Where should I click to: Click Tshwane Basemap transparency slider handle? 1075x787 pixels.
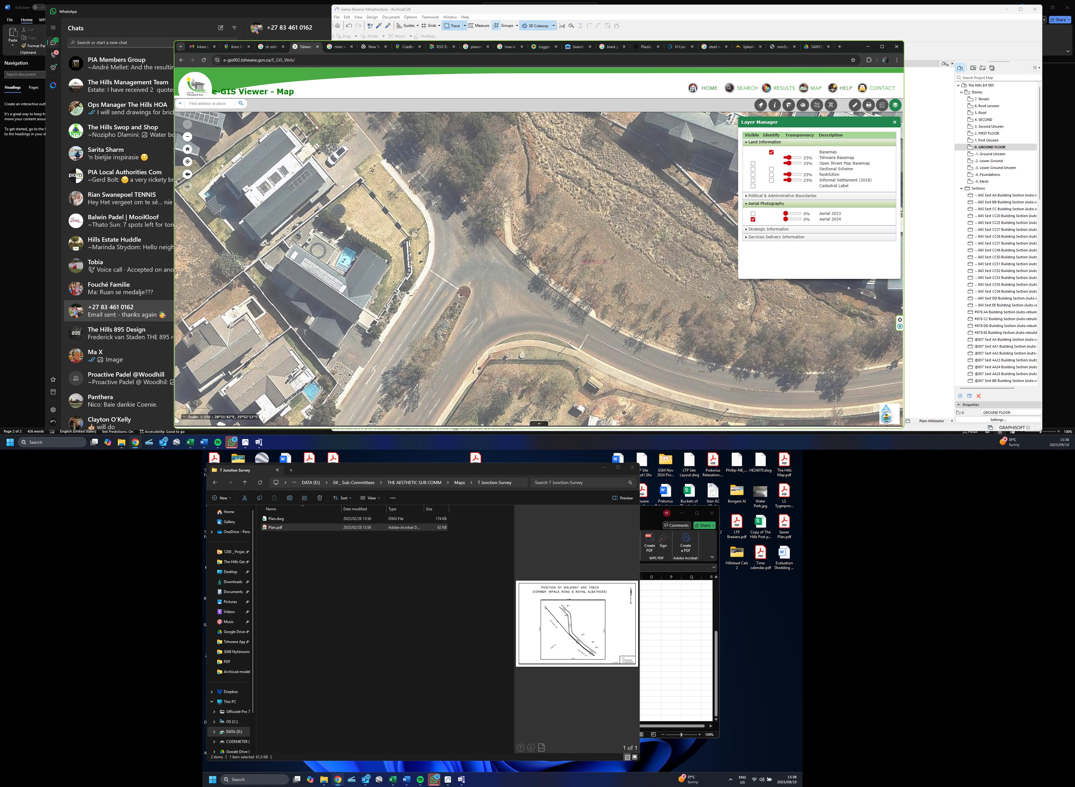point(789,157)
